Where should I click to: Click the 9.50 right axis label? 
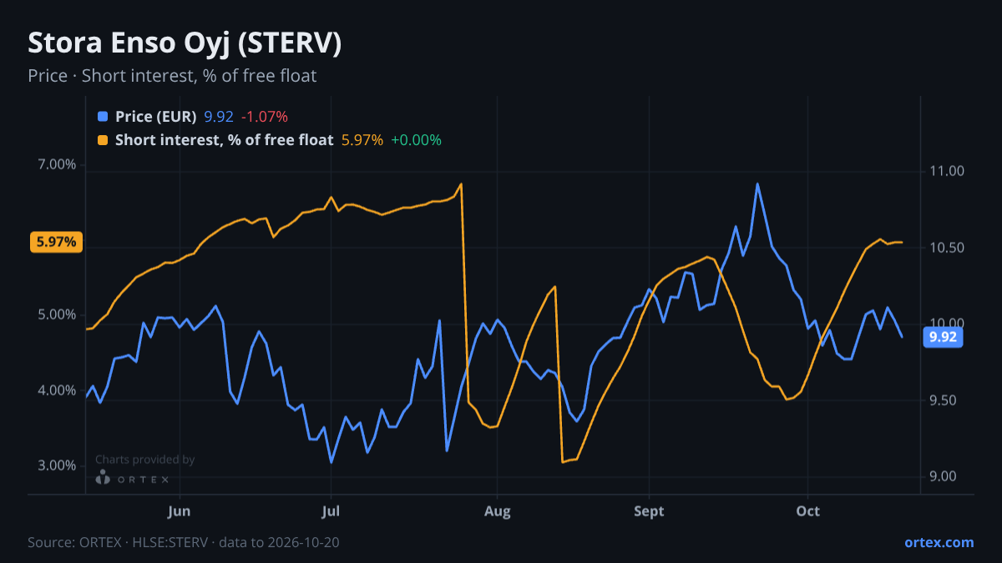(943, 400)
